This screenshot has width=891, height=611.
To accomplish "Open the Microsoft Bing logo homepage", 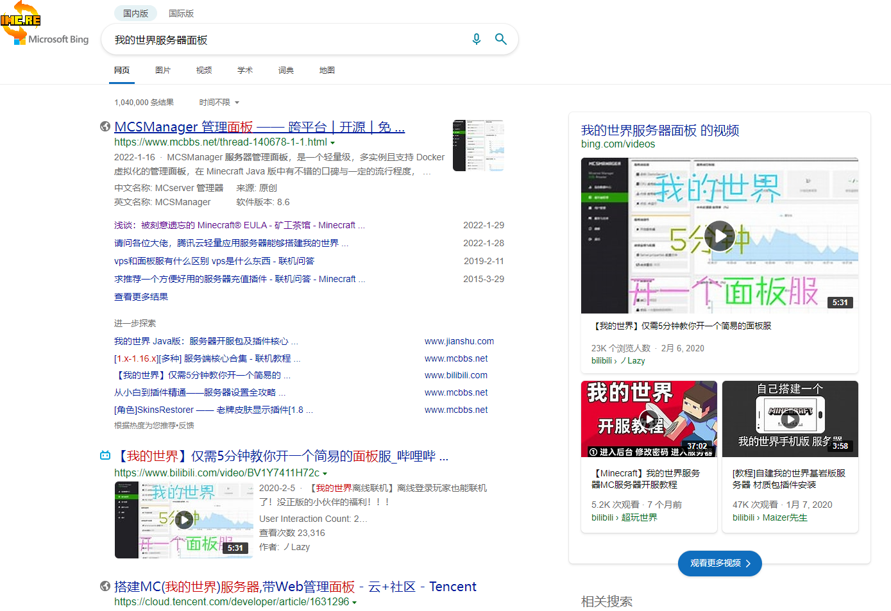I will click(x=58, y=39).
